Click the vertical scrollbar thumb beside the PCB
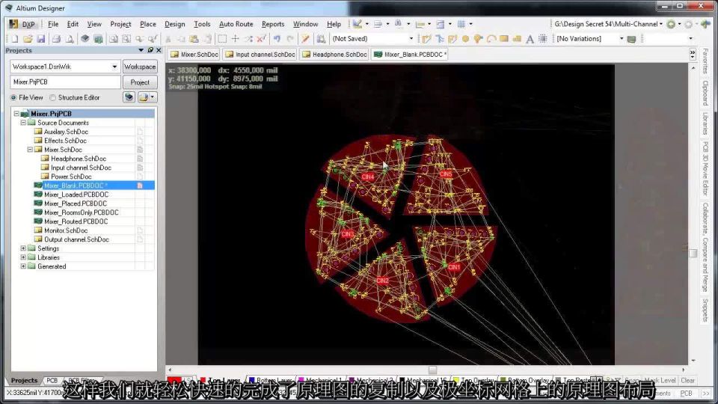 [693, 254]
